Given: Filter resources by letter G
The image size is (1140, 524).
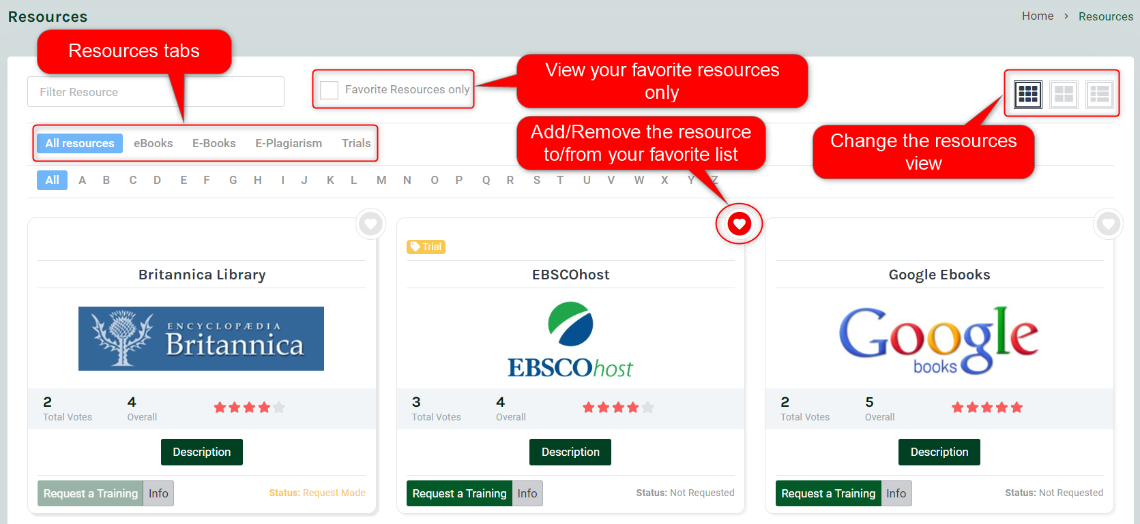Looking at the screenshot, I should tap(233, 180).
